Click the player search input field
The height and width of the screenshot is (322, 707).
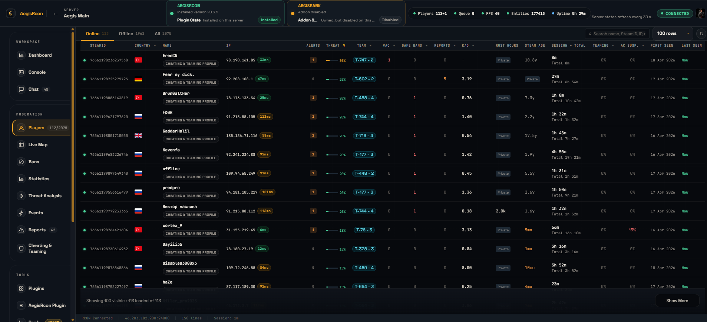(617, 34)
